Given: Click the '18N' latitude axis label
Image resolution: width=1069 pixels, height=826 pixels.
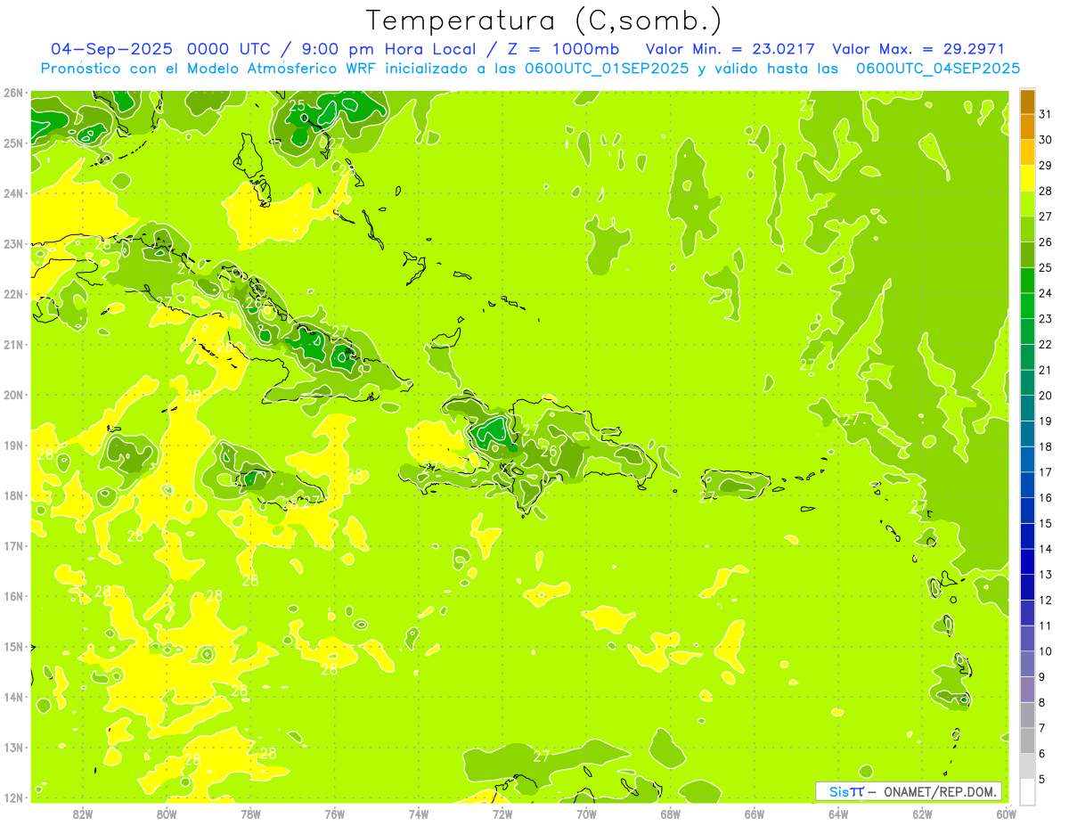Looking at the screenshot, I should click(x=13, y=495).
